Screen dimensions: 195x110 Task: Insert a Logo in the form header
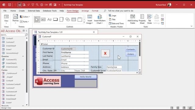pos(112,16)
